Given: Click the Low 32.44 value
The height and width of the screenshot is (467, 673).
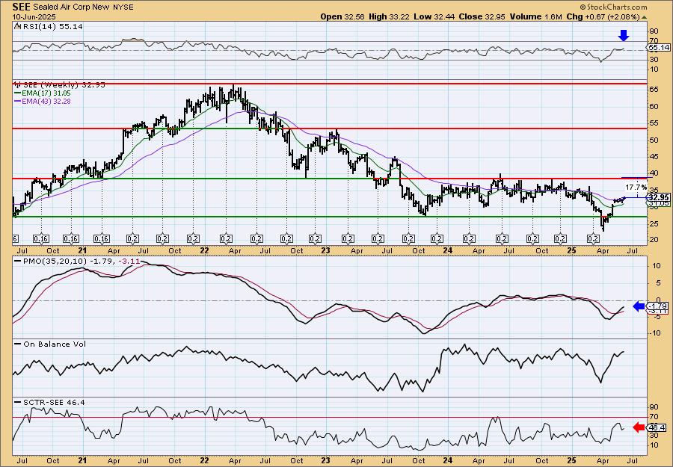Looking at the screenshot, I should [436, 16].
